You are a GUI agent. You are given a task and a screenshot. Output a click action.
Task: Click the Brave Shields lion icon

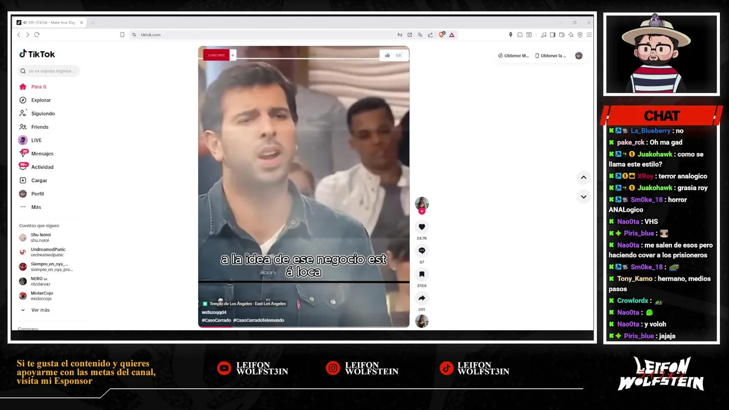click(441, 35)
